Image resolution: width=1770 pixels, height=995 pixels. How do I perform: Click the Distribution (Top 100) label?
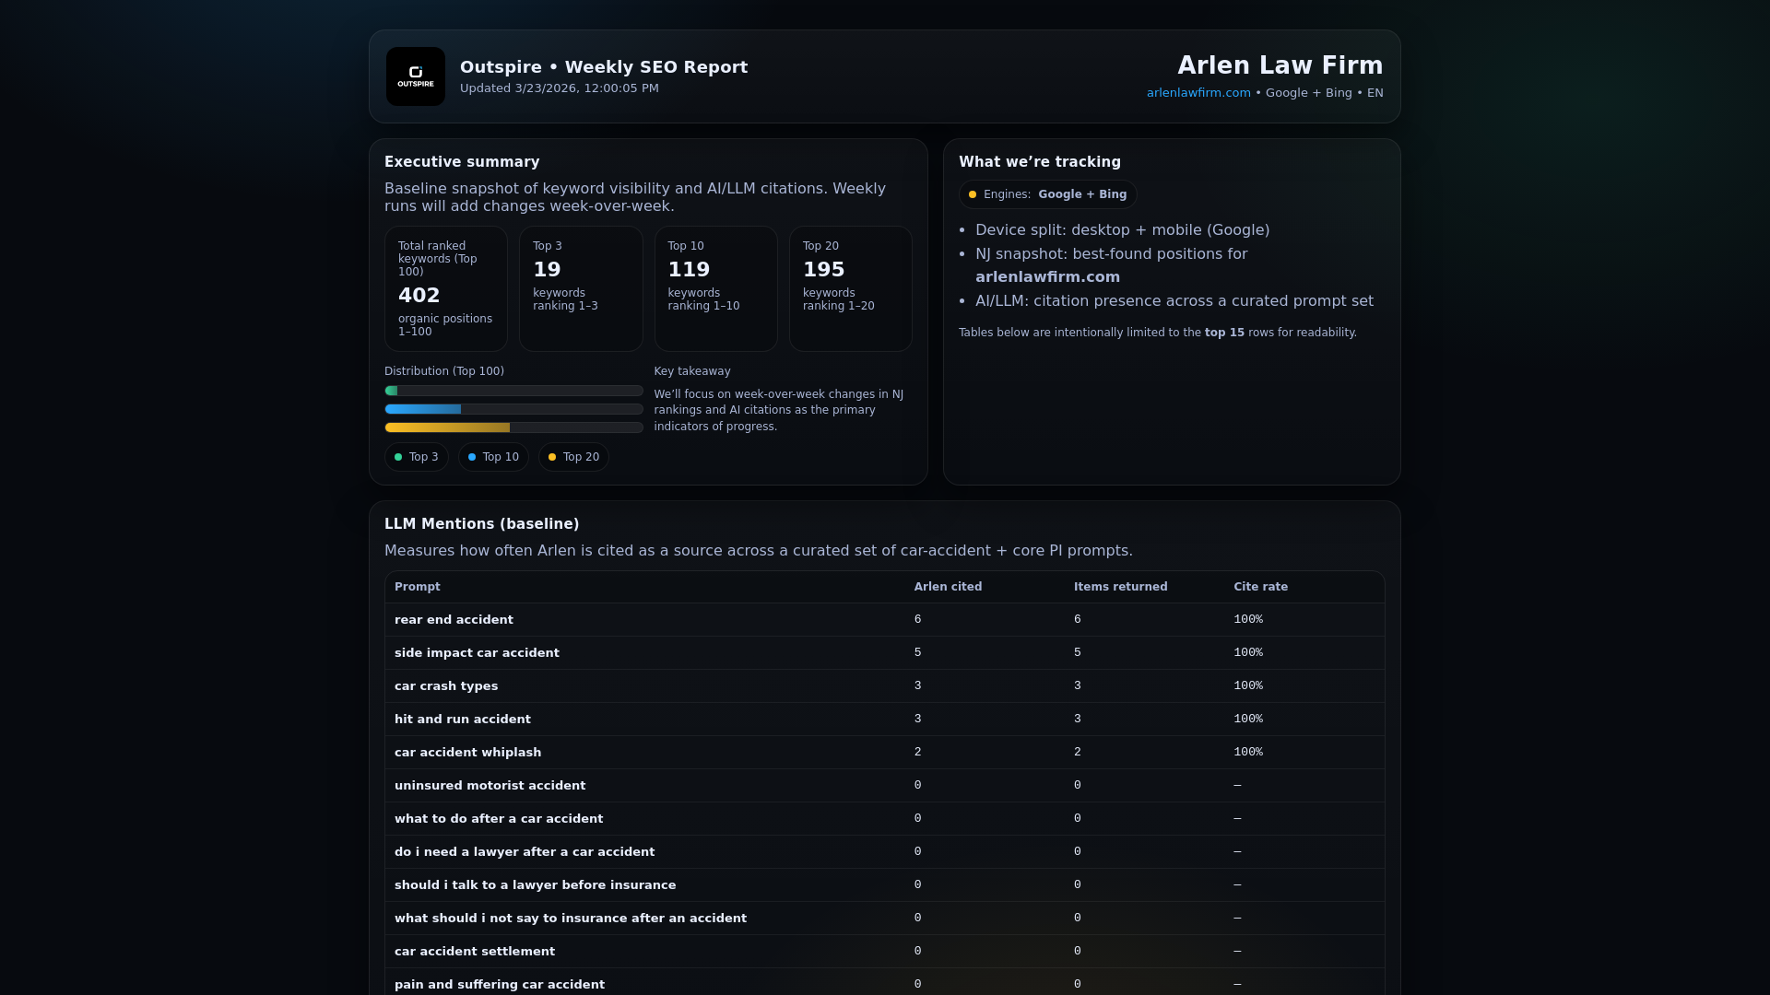[444, 371]
